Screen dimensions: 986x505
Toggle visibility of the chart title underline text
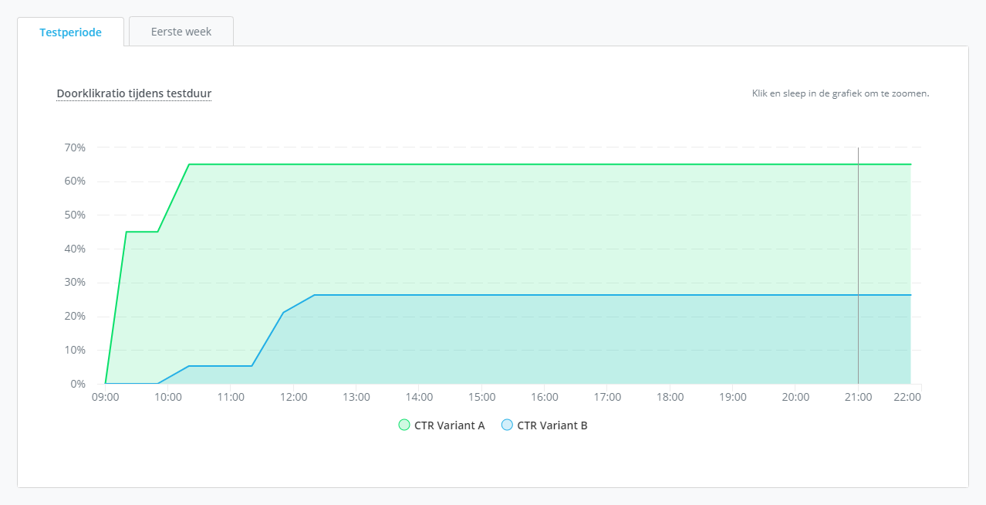pos(133,93)
